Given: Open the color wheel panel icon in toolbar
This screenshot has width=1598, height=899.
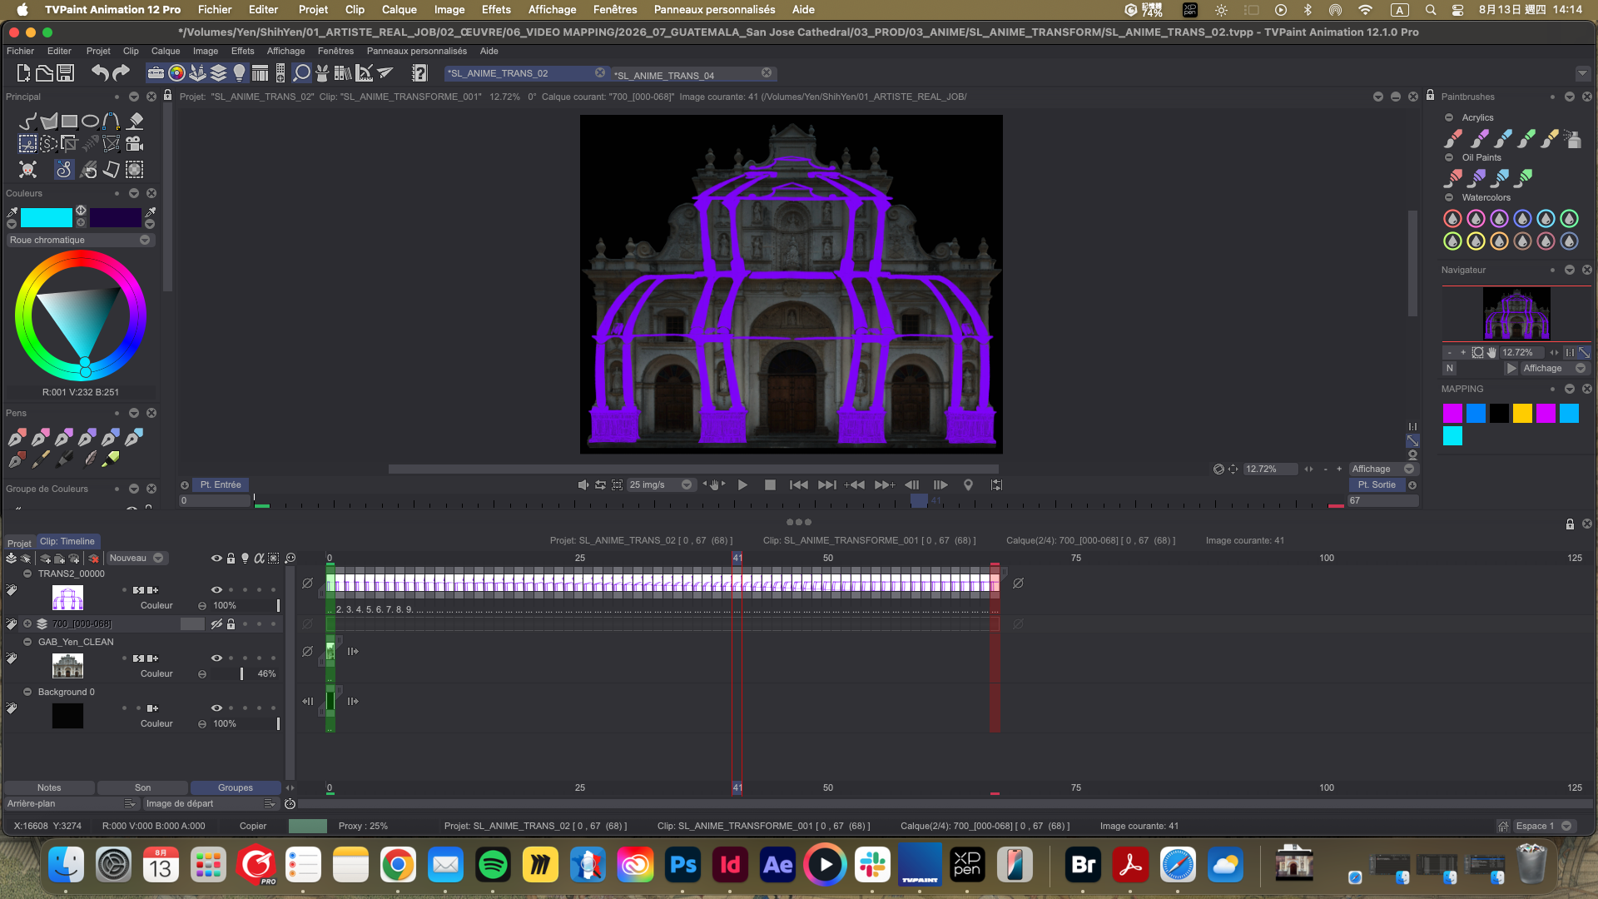Looking at the screenshot, I should pyautogui.click(x=176, y=73).
